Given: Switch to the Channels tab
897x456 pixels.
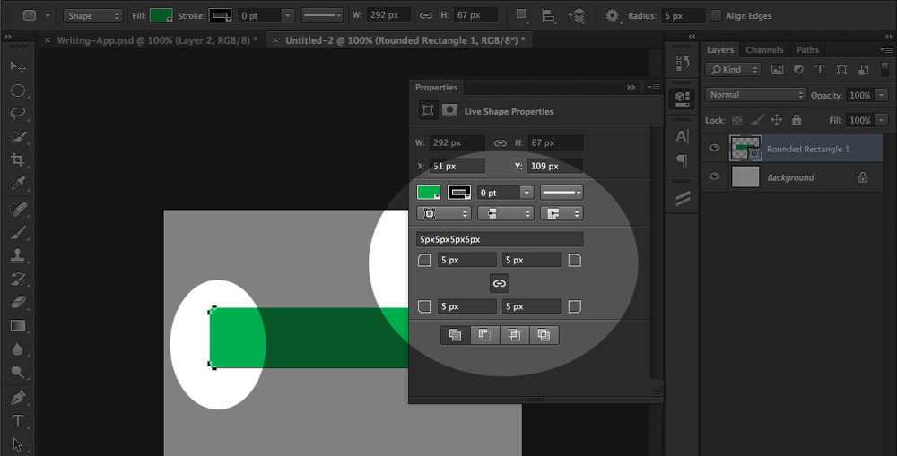Looking at the screenshot, I should pos(764,50).
